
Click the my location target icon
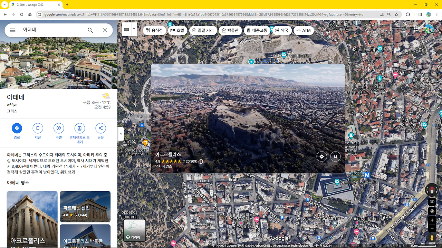click(x=432, y=211)
